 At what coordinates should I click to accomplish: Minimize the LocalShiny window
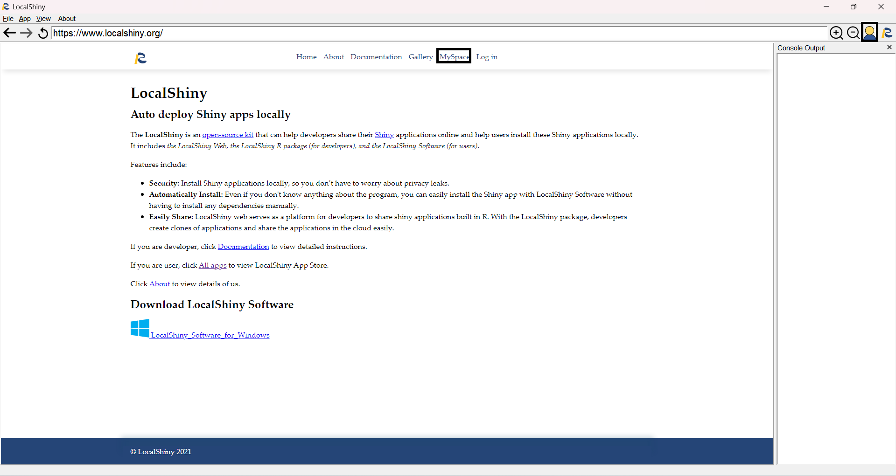click(x=826, y=7)
